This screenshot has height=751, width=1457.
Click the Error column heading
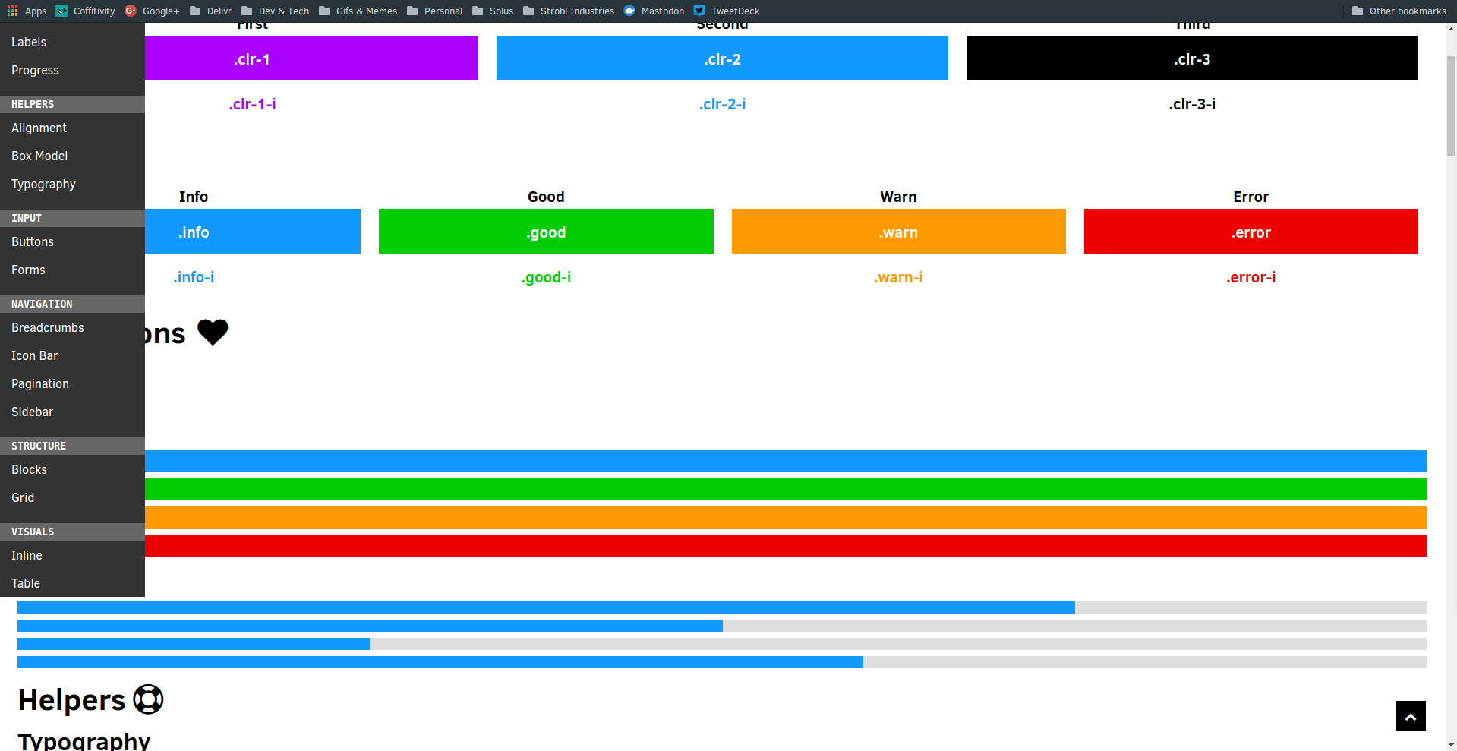point(1250,197)
